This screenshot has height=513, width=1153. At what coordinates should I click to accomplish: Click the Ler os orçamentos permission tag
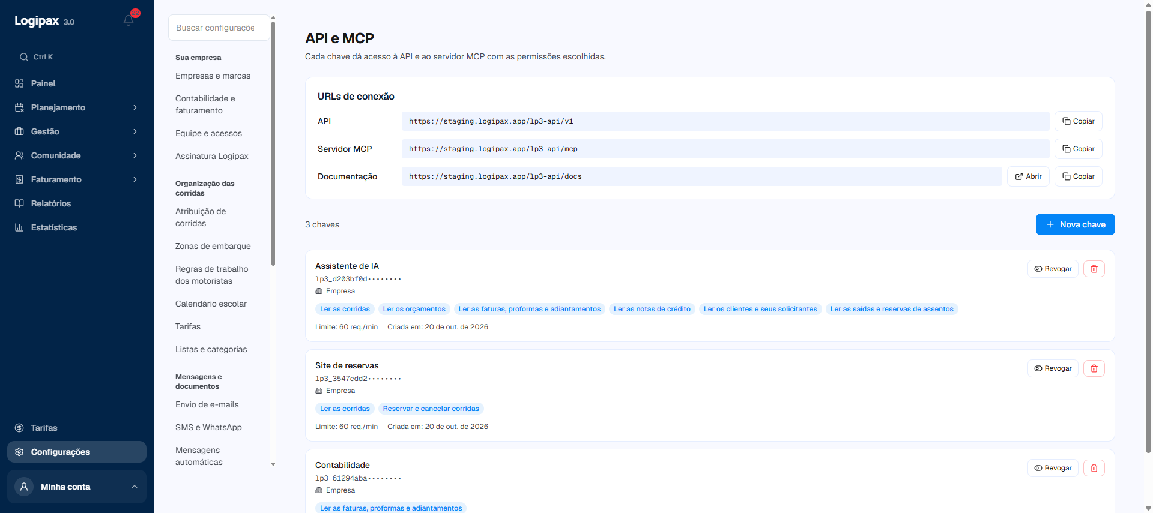[x=414, y=309]
